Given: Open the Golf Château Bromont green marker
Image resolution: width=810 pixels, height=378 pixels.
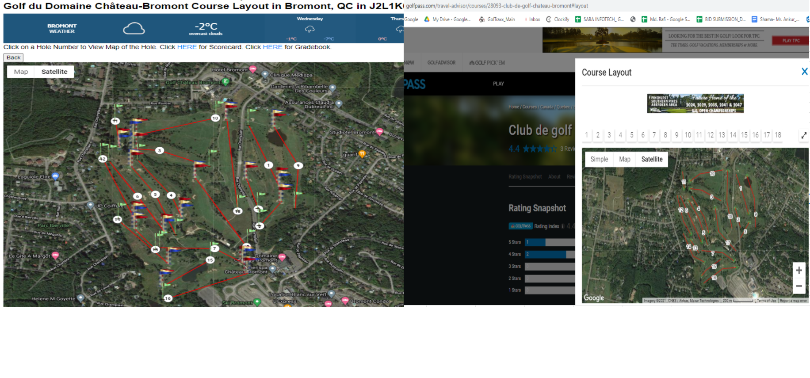Looking at the screenshot, I should 225,82.
